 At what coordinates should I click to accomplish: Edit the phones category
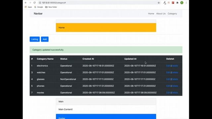click(168, 86)
